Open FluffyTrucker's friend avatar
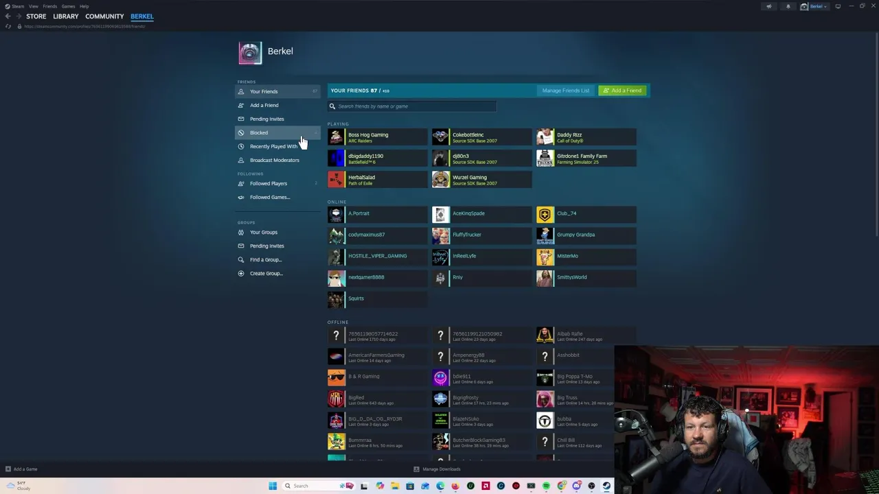This screenshot has height=494, width=879. coord(440,237)
